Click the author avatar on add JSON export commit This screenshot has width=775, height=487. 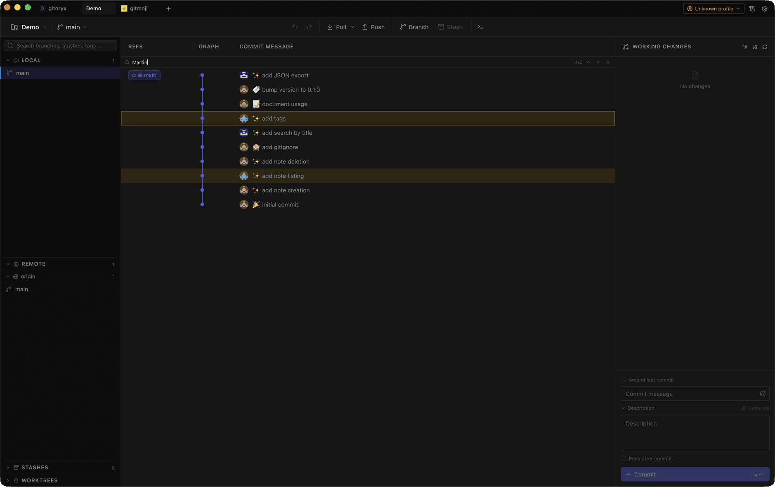(x=244, y=75)
